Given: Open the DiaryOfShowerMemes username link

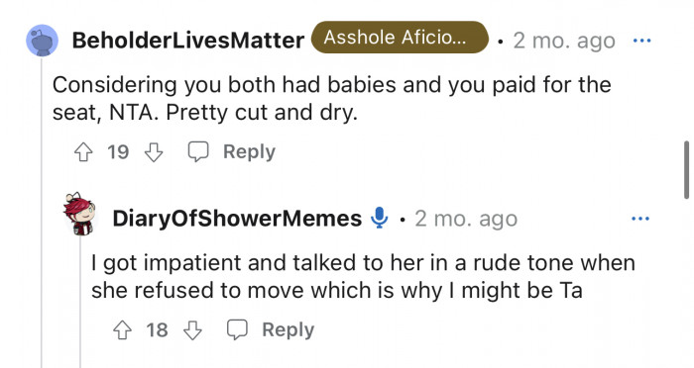Looking at the screenshot, I should [237, 219].
